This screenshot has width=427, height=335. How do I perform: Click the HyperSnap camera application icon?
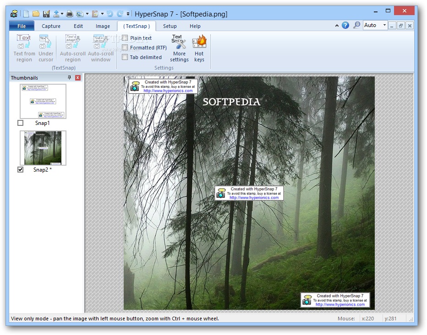pos(14,13)
